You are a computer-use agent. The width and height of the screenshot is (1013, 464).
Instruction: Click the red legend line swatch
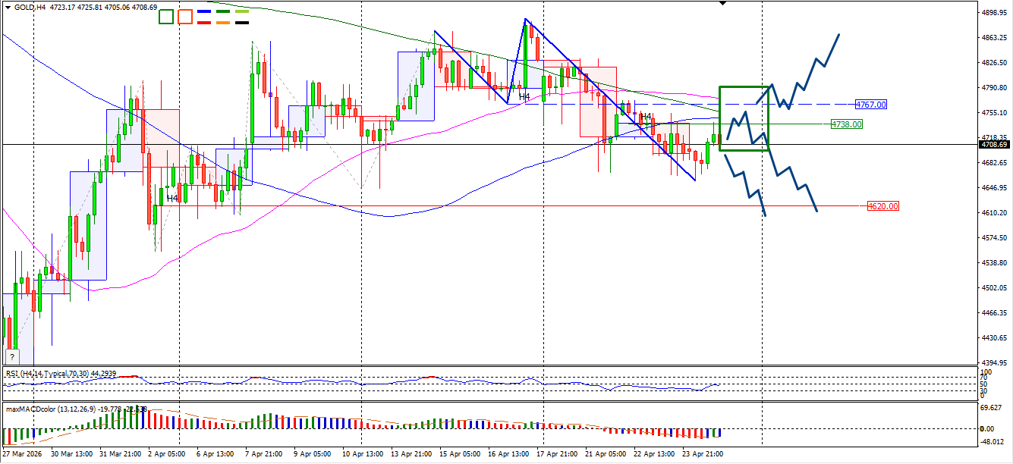204,22
